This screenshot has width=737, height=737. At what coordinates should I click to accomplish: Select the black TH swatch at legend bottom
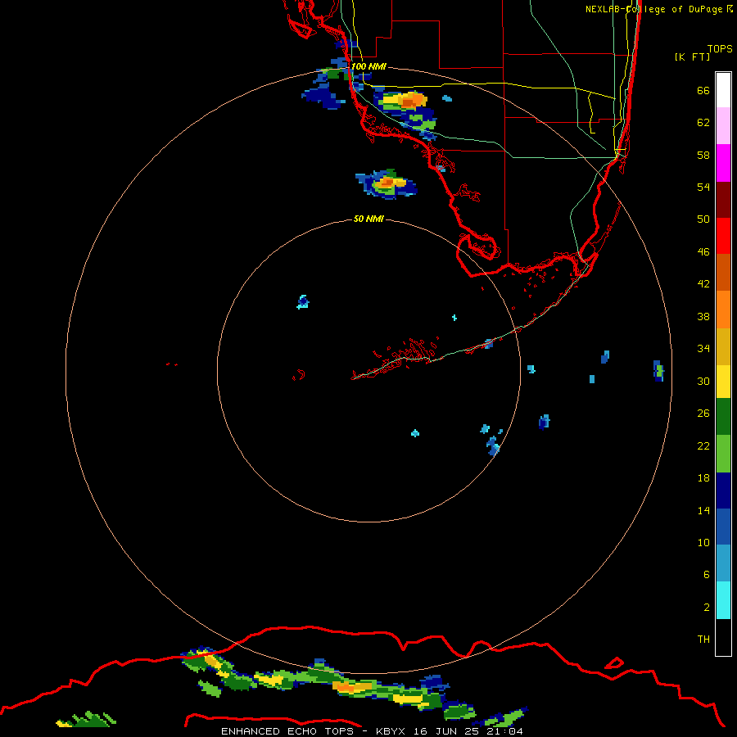tap(723, 637)
